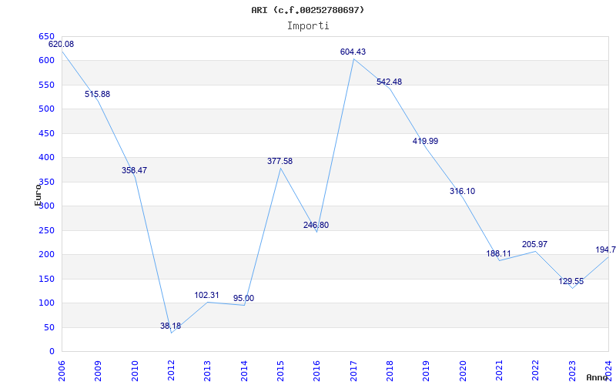Click the 38.18 data label
Image resolution: width=616 pixels, height=385 pixels.
170,326
